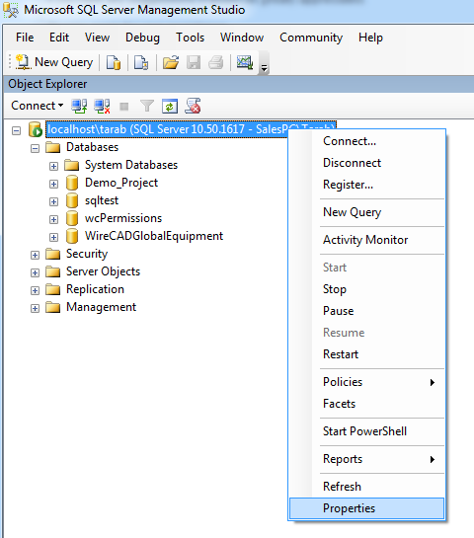Expand the Security folder node
The image size is (474, 538).
(35, 256)
